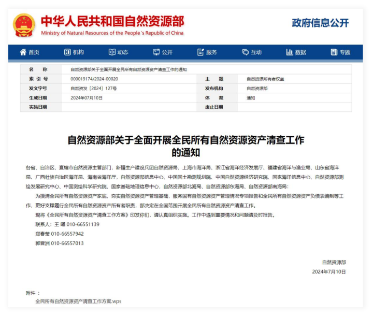Open the 首页 menu item
The width and height of the screenshot is (373, 316).
click(34, 52)
